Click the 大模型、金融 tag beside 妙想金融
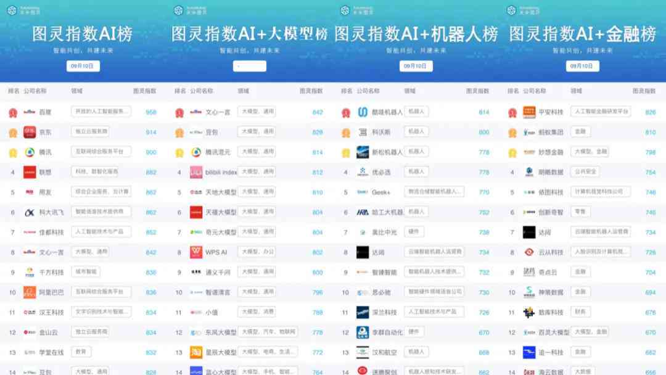The width and height of the screenshot is (666, 375). click(x=591, y=152)
